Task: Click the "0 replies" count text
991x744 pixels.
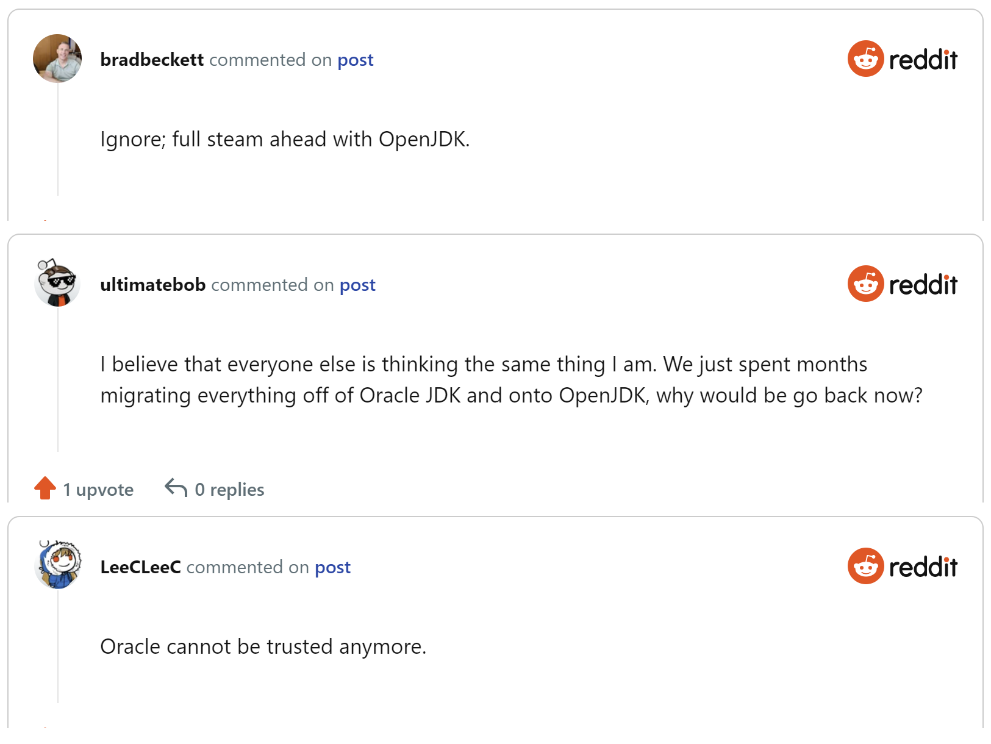Action: 229,490
